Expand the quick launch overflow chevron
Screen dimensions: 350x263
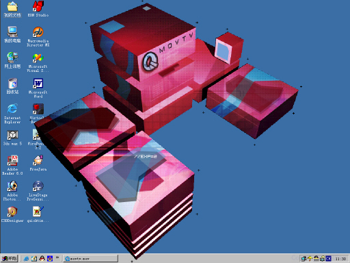click(x=57, y=258)
